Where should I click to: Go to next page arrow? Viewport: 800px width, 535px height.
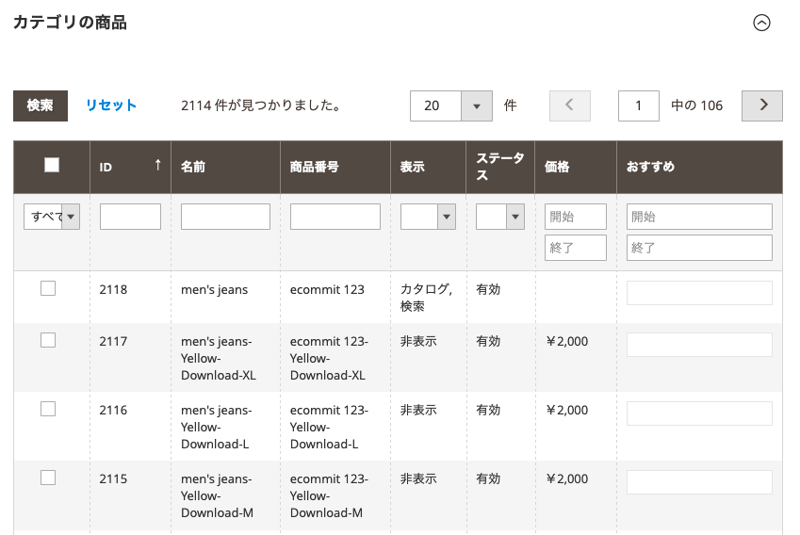tap(761, 105)
